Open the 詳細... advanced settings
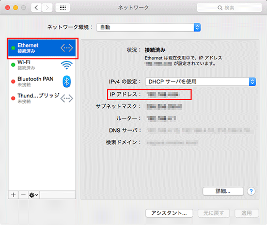267x225 pixels. 223,191
